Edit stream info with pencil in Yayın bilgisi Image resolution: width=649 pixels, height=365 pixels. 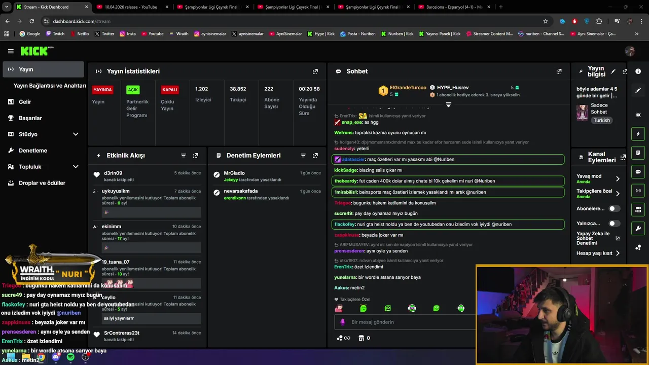[x=613, y=71]
